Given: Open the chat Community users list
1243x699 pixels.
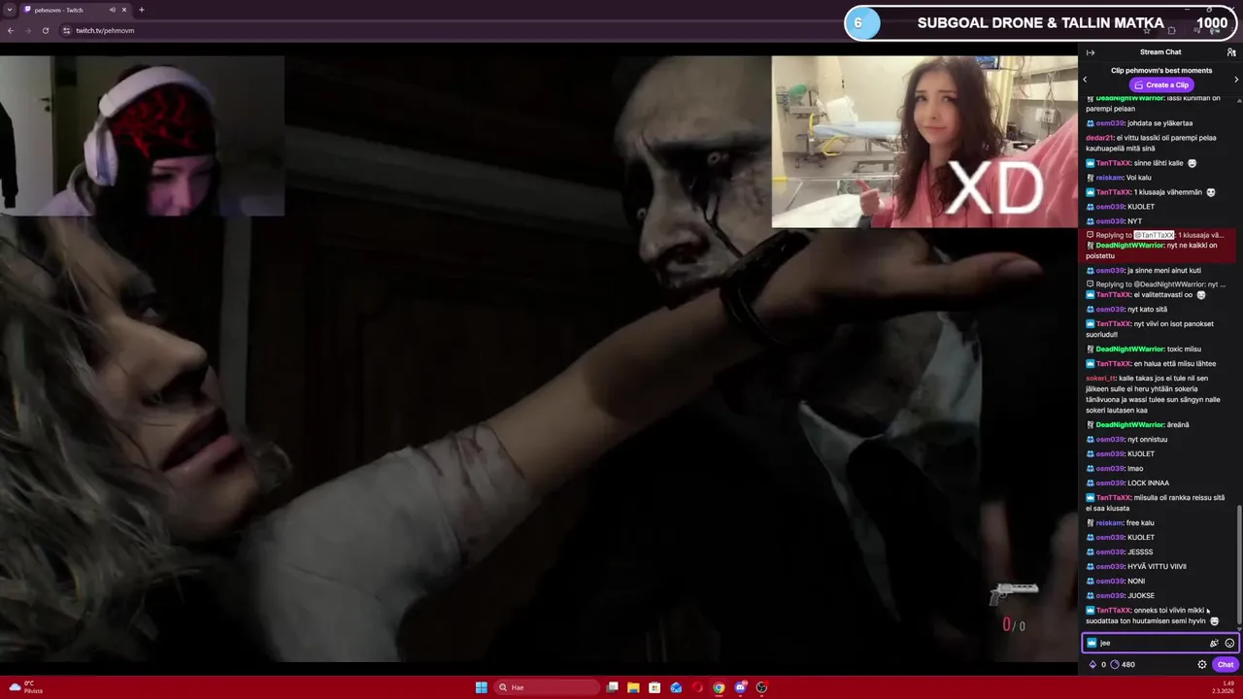Looking at the screenshot, I should pos(1231,52).
